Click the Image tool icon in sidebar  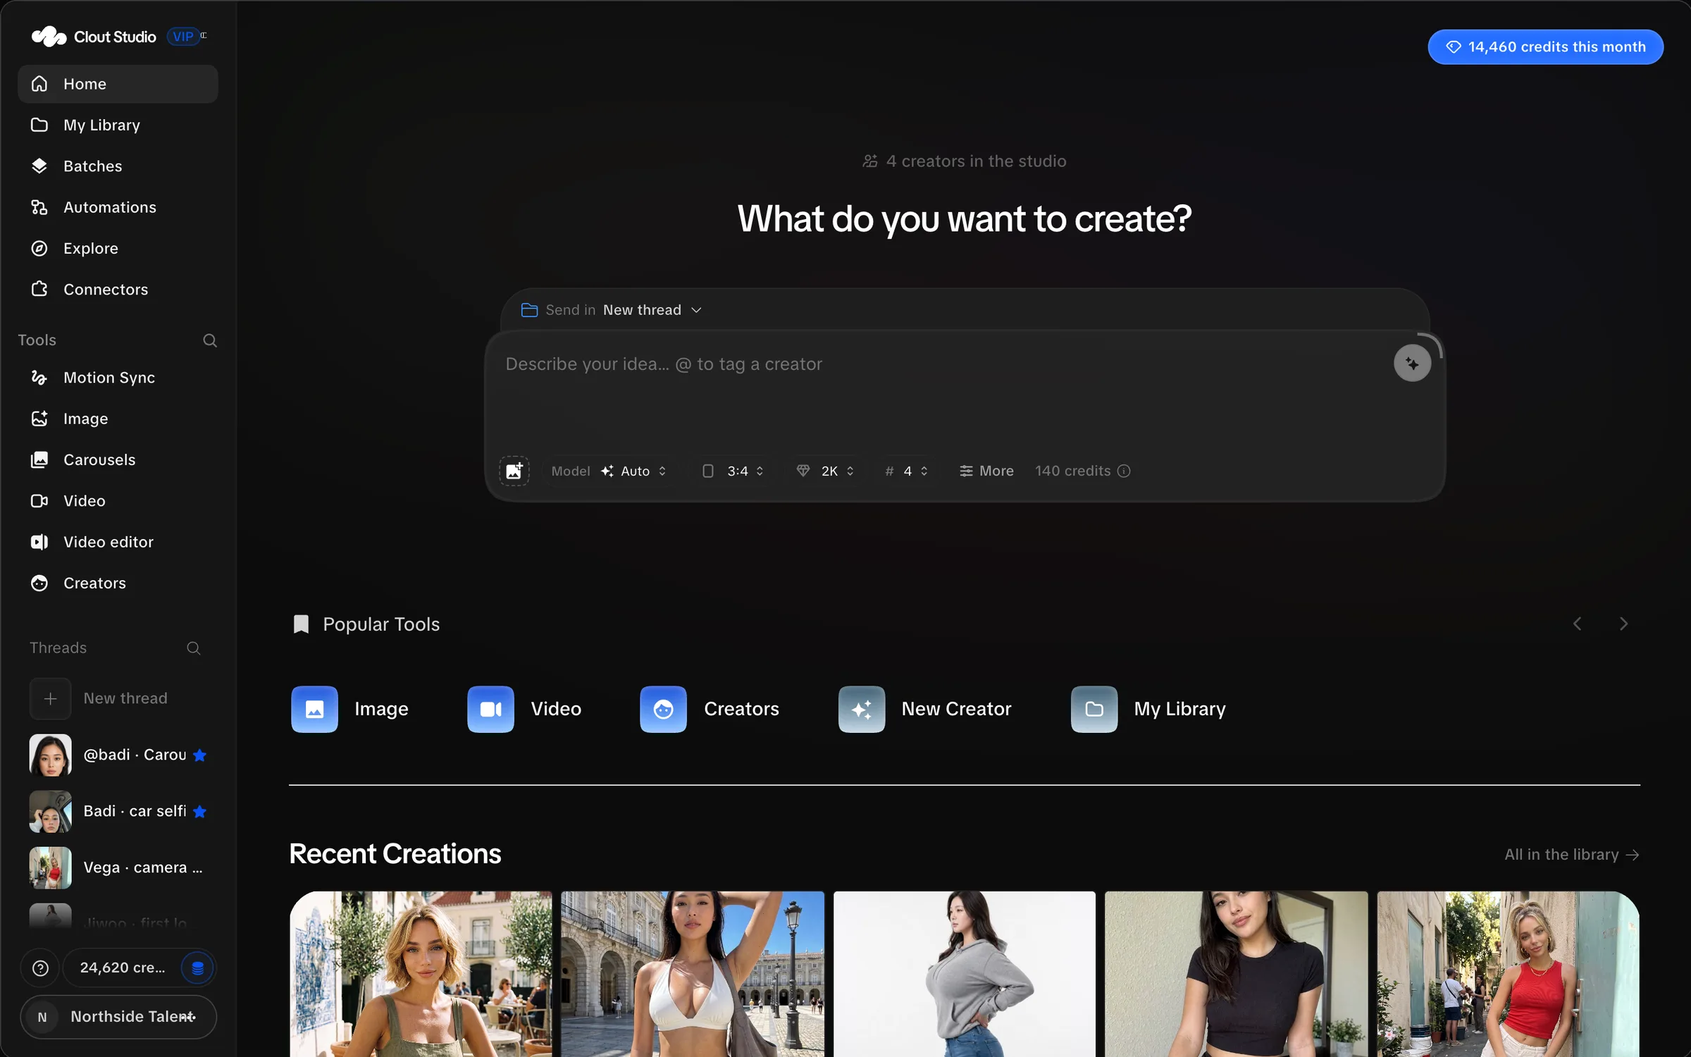click(39, 419)
